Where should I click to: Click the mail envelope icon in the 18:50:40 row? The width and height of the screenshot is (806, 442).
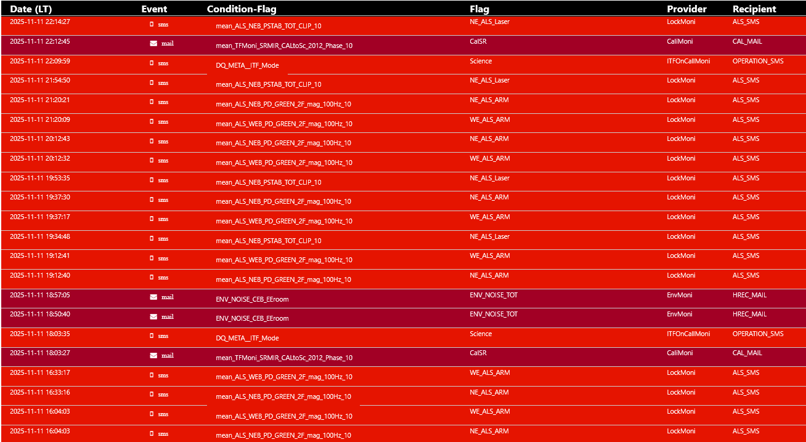coord(153,316)
